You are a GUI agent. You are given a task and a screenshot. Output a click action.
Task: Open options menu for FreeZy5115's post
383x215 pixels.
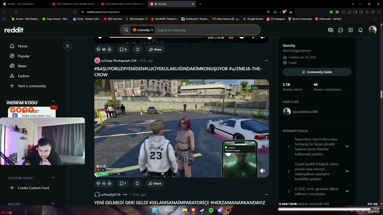(x=266, y=194)
